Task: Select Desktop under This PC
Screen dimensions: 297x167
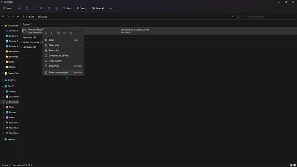Action: pyautogui.click(x=11, y=92)
